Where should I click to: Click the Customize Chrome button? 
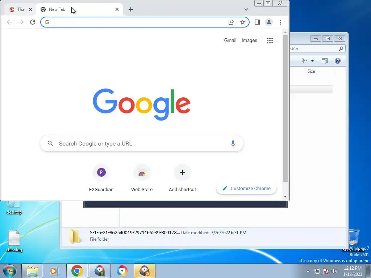click(x=246, y=188)
